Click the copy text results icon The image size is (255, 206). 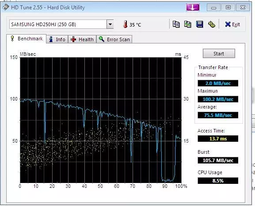tap(176, 24)
